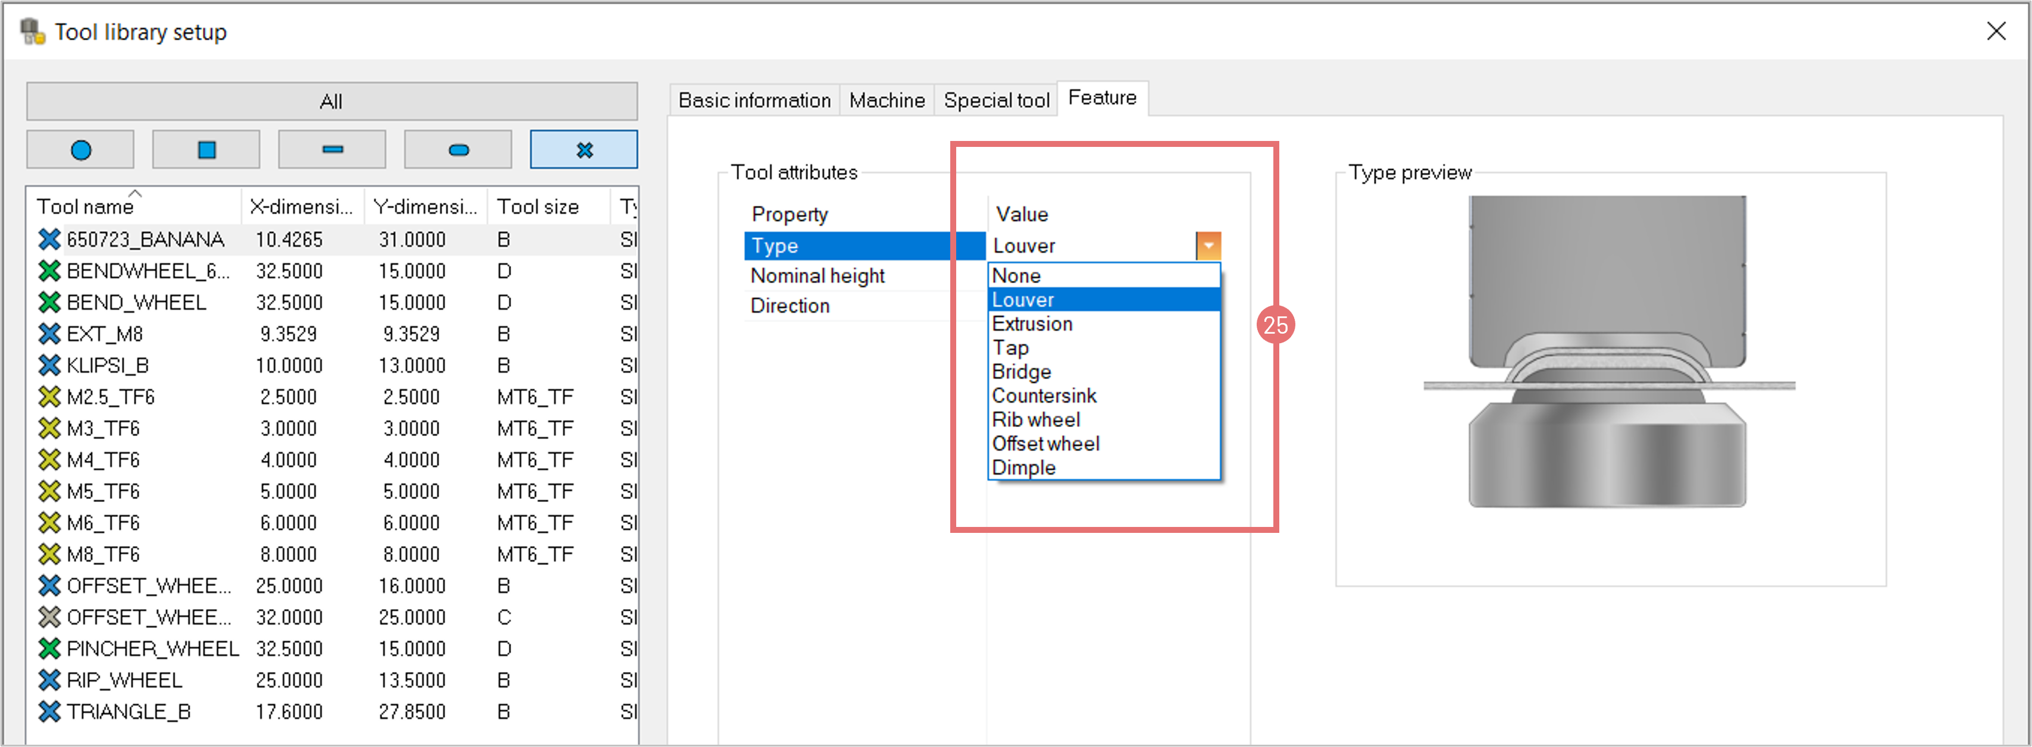Select the TRIANGLE_B tool row
This screenshot has height=747, width=2032.
(129, 711)
